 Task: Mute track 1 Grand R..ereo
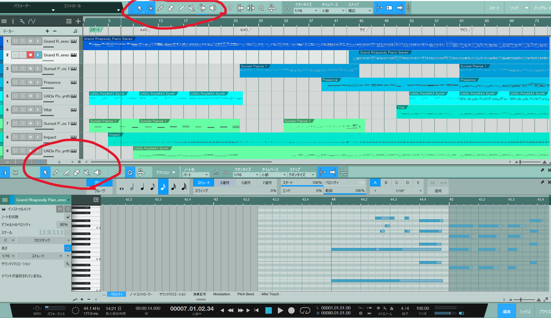click(15, 41)
